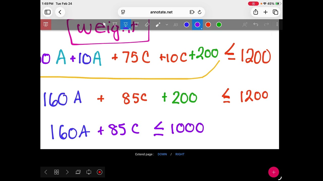Open a new Safari tab
Viewport: 323px width, 181px height.
point(265,12)
